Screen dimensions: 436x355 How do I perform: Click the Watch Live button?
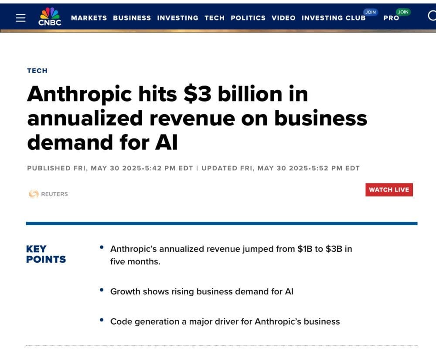389,190
